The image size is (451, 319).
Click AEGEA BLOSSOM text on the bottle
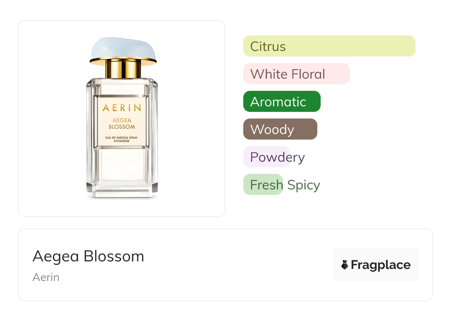point(122,124)
